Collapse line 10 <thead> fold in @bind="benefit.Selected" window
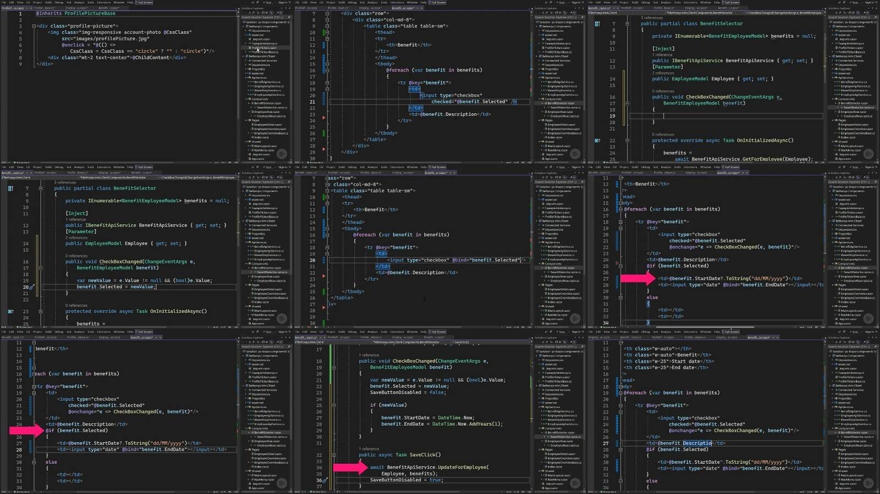 point(327,197)
